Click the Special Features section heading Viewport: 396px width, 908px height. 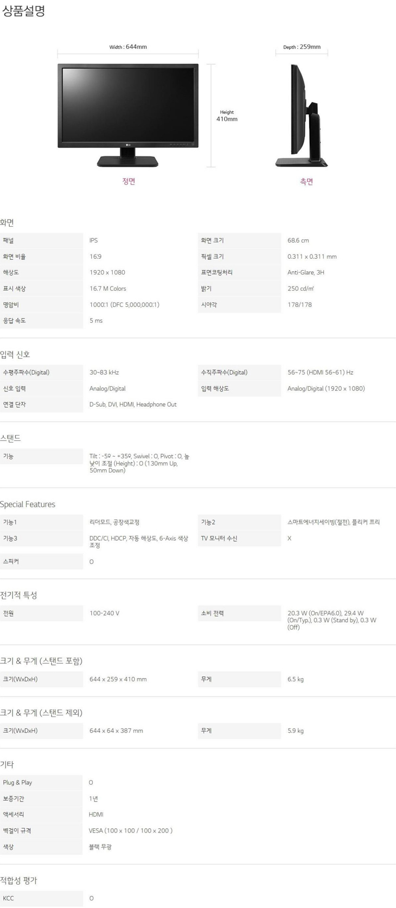(28, 504)
